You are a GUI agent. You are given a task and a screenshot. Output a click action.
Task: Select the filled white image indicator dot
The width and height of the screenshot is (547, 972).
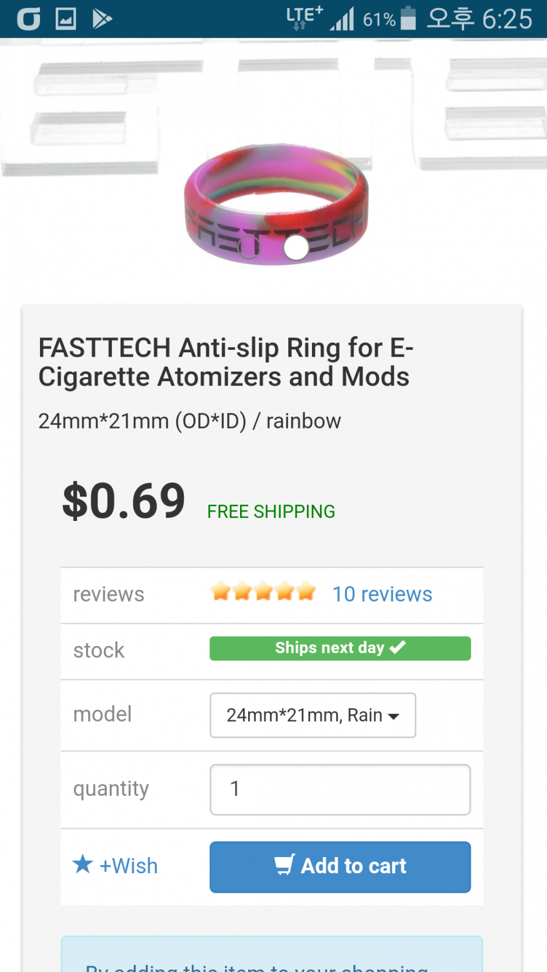point(296,247)
